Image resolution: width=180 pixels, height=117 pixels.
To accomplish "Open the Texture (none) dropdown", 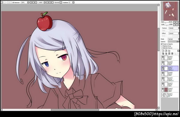I will [174, 28].
